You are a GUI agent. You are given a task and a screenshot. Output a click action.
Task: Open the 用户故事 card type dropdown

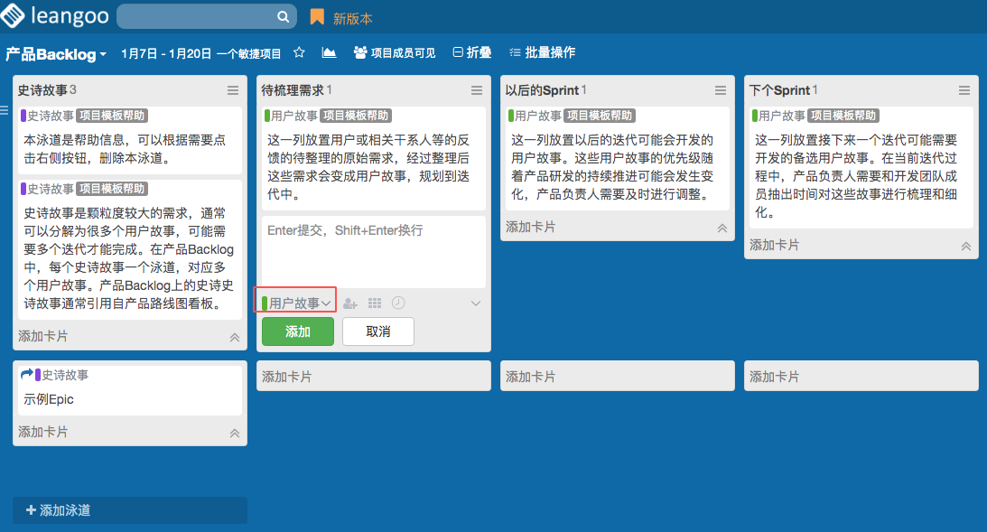coord(296,303)
